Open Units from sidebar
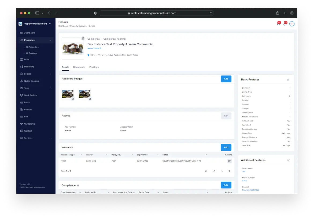This screenshot has width=314, height=218. pyautogui.click(x=27, y=60)
